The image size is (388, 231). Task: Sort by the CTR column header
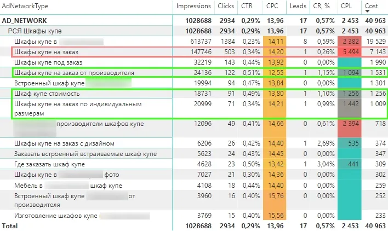[x=247, y=6]
